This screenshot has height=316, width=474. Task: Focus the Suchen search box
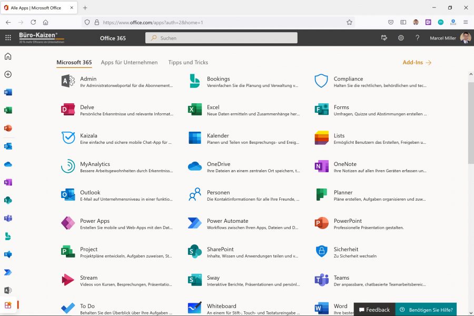pos(221,38)
